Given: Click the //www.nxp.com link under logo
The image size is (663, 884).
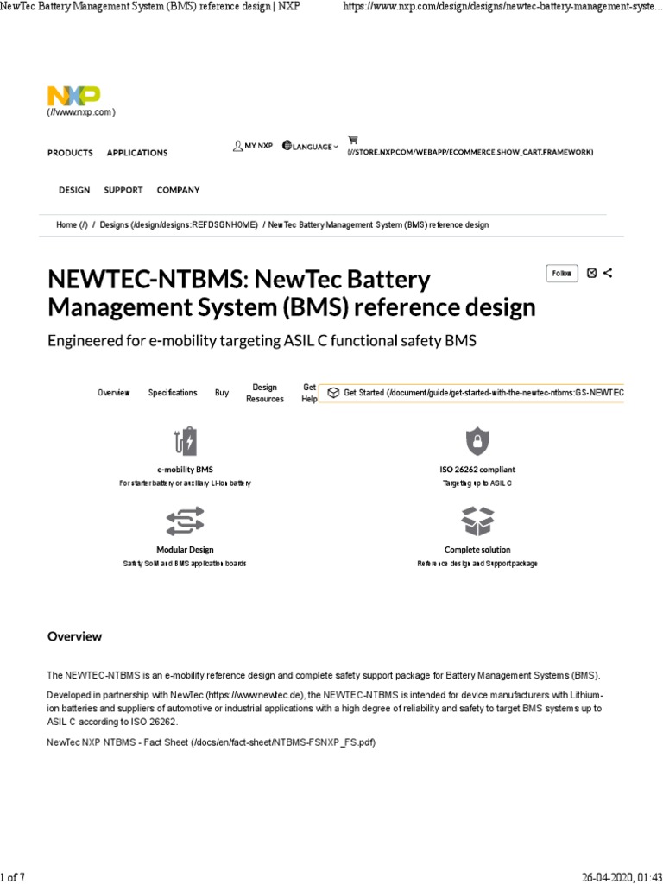Looking at the screenshot, I should pyautogui.click(x=81, y=112).
